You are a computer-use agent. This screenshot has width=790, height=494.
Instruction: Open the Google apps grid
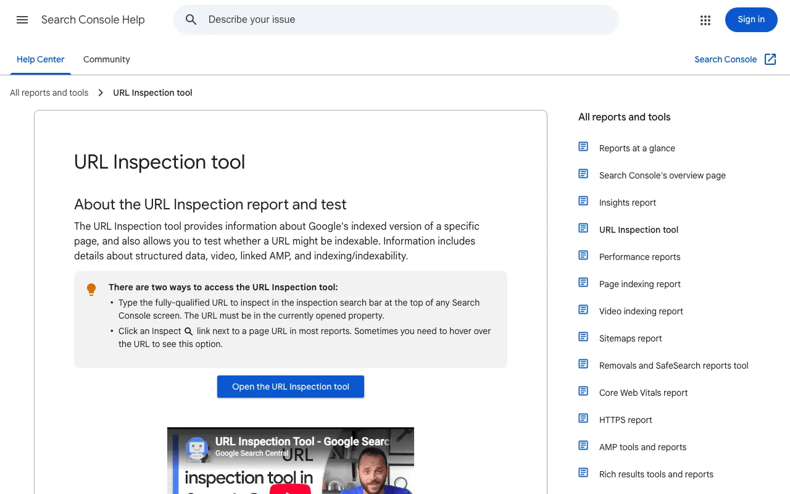pos(705,20)
